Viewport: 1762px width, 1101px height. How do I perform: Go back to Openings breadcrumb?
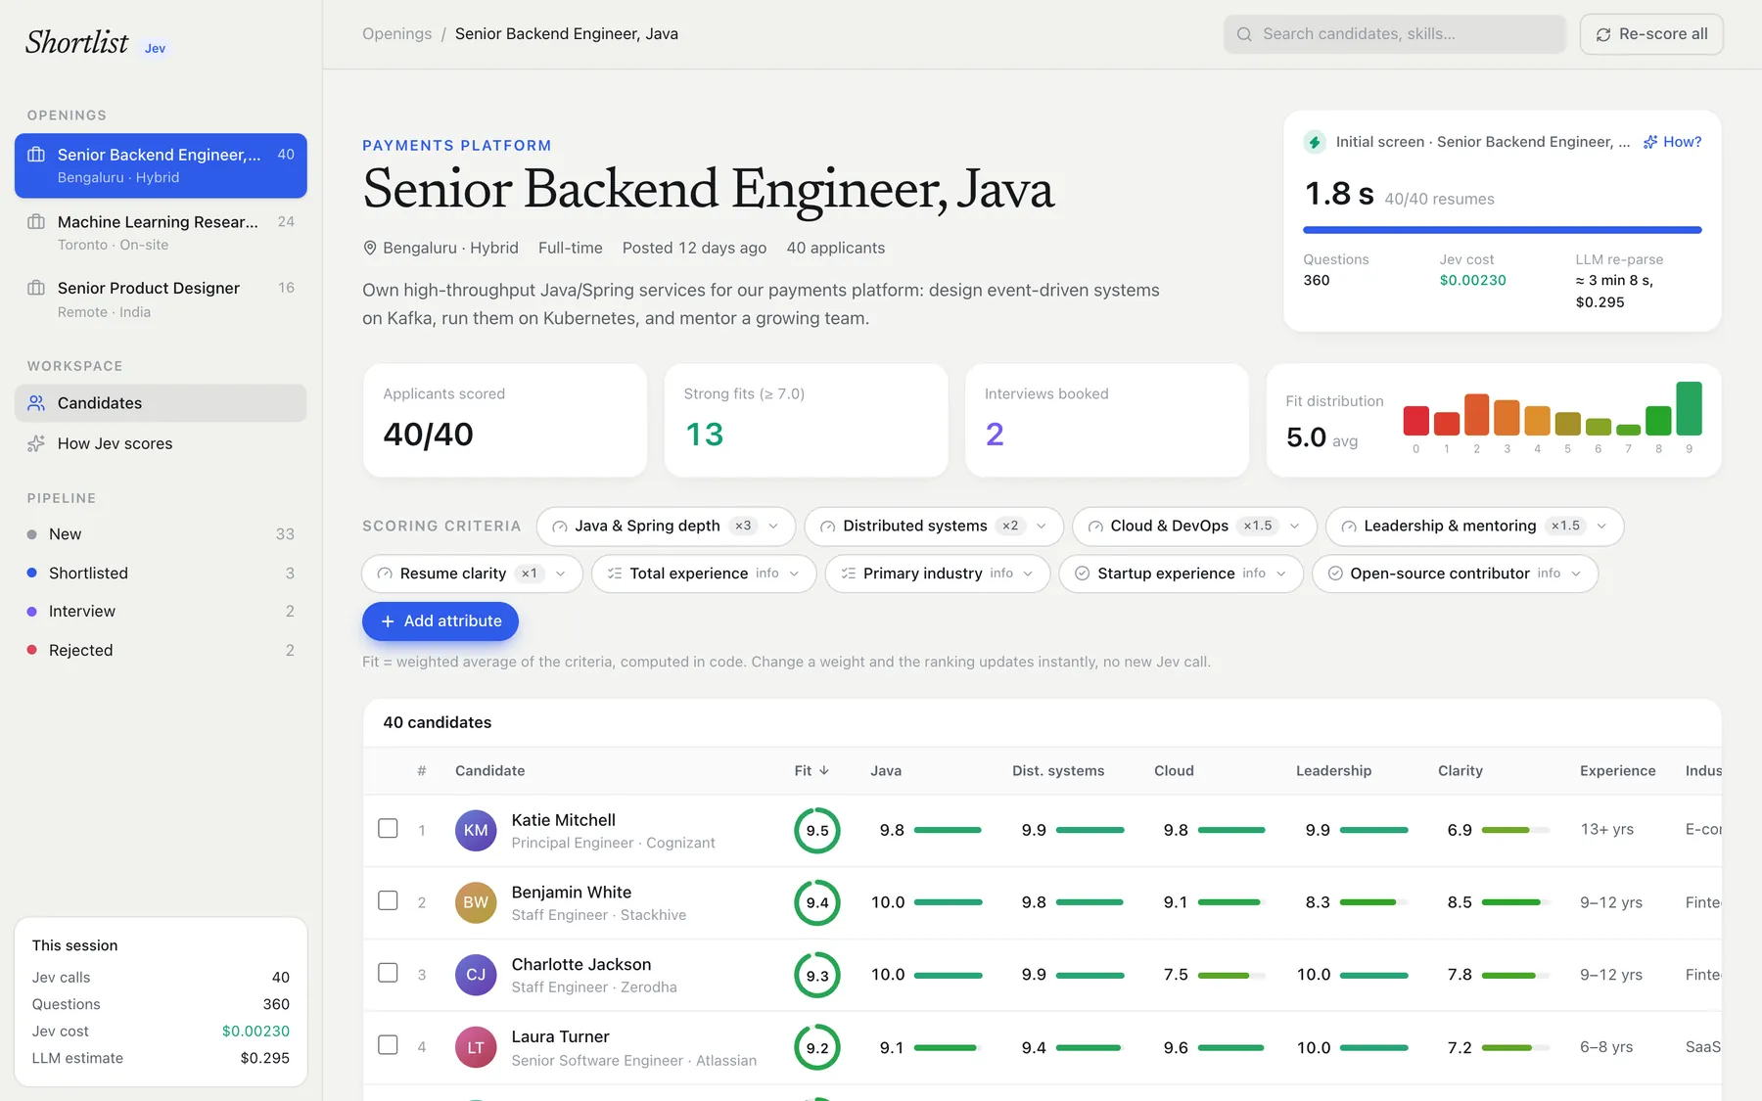(x=396, y=34)
